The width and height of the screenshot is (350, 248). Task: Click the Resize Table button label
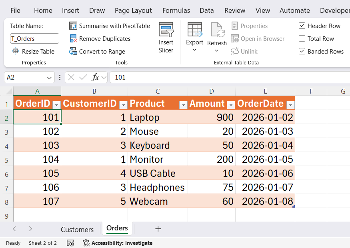(38, 52)
